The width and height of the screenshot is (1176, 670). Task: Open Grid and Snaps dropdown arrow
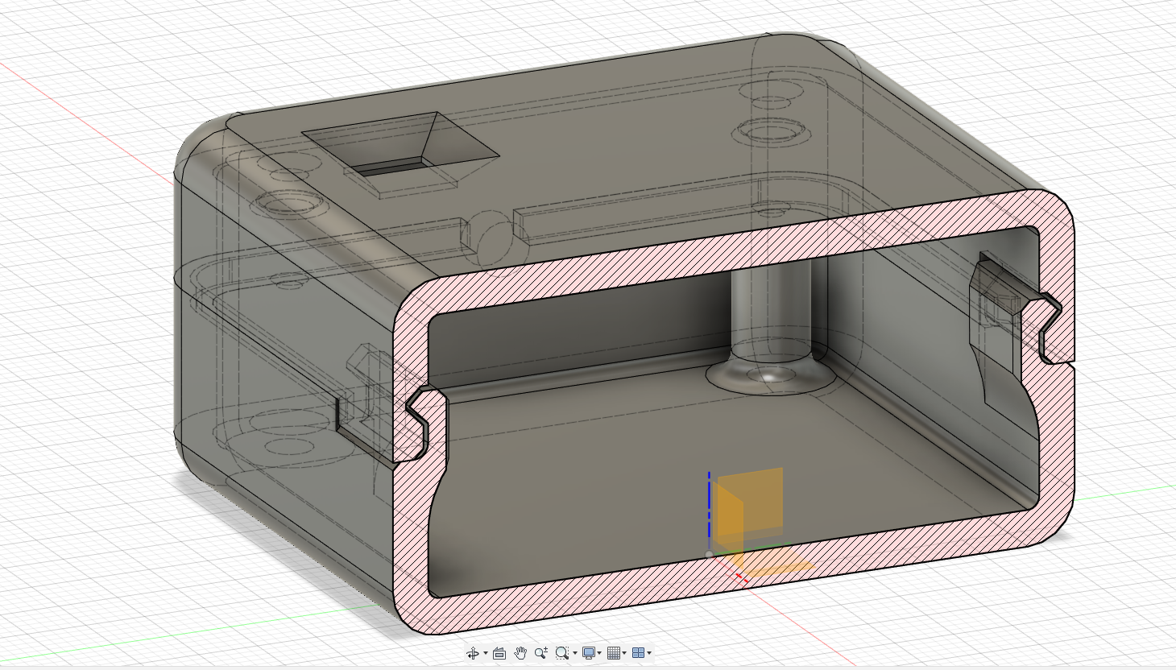coord(624,653)
